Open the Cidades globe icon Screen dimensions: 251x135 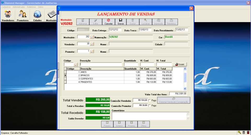pos(37,16)
